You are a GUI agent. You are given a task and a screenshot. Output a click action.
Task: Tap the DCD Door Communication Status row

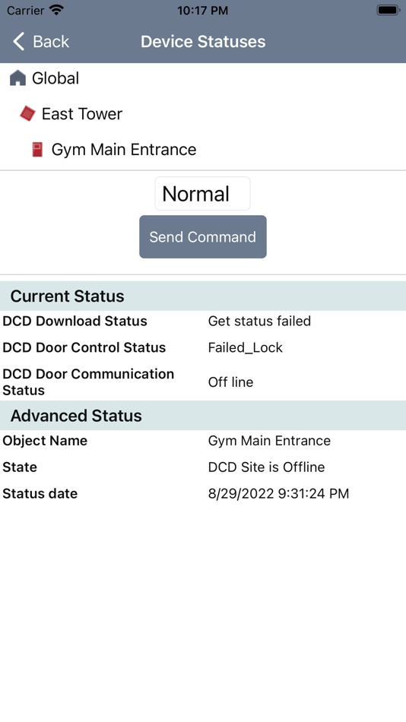pyautogui.click(x=203, y=382)
